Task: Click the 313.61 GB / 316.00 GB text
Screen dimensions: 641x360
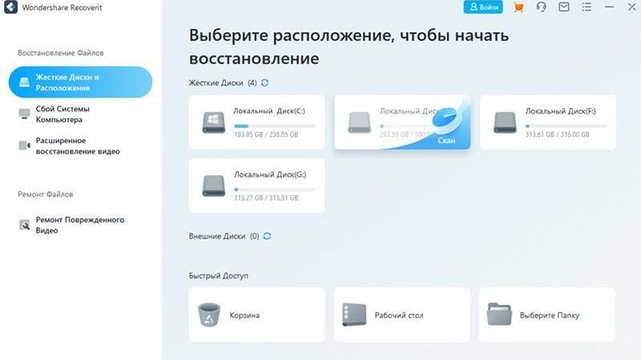Action: 557,134
